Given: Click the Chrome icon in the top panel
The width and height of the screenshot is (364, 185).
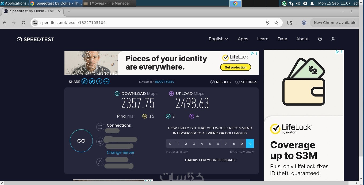Looking at the screenshot, I should [x=235, y=3].
